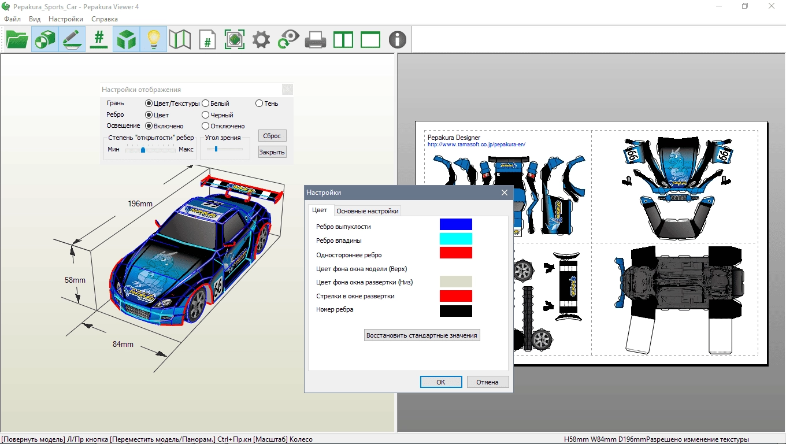Close the Настройки отображения panel
Viewport: 786px width, 444px height.
287,90
